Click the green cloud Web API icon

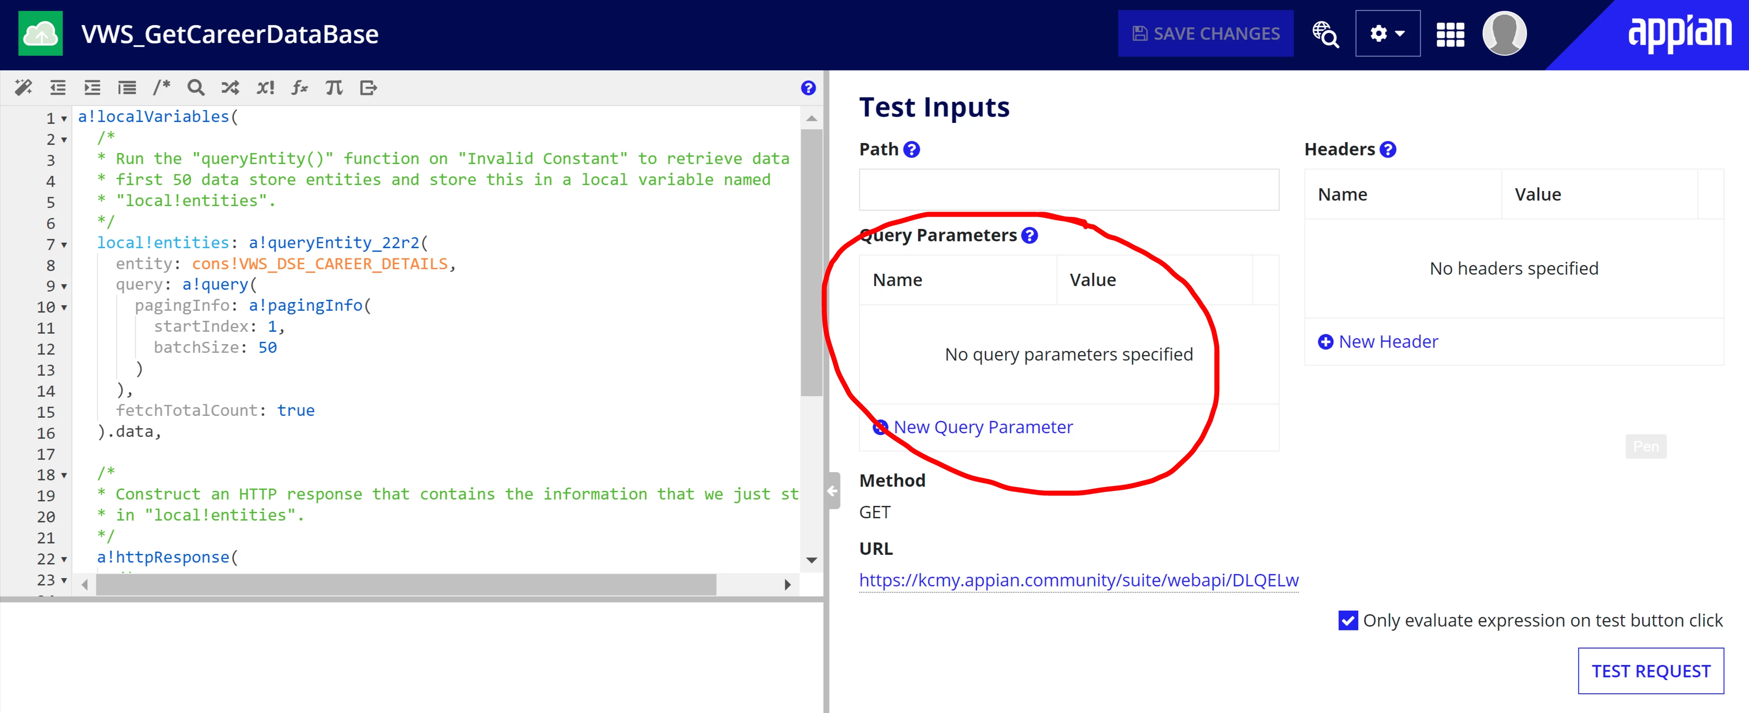[x=40, y=33]
